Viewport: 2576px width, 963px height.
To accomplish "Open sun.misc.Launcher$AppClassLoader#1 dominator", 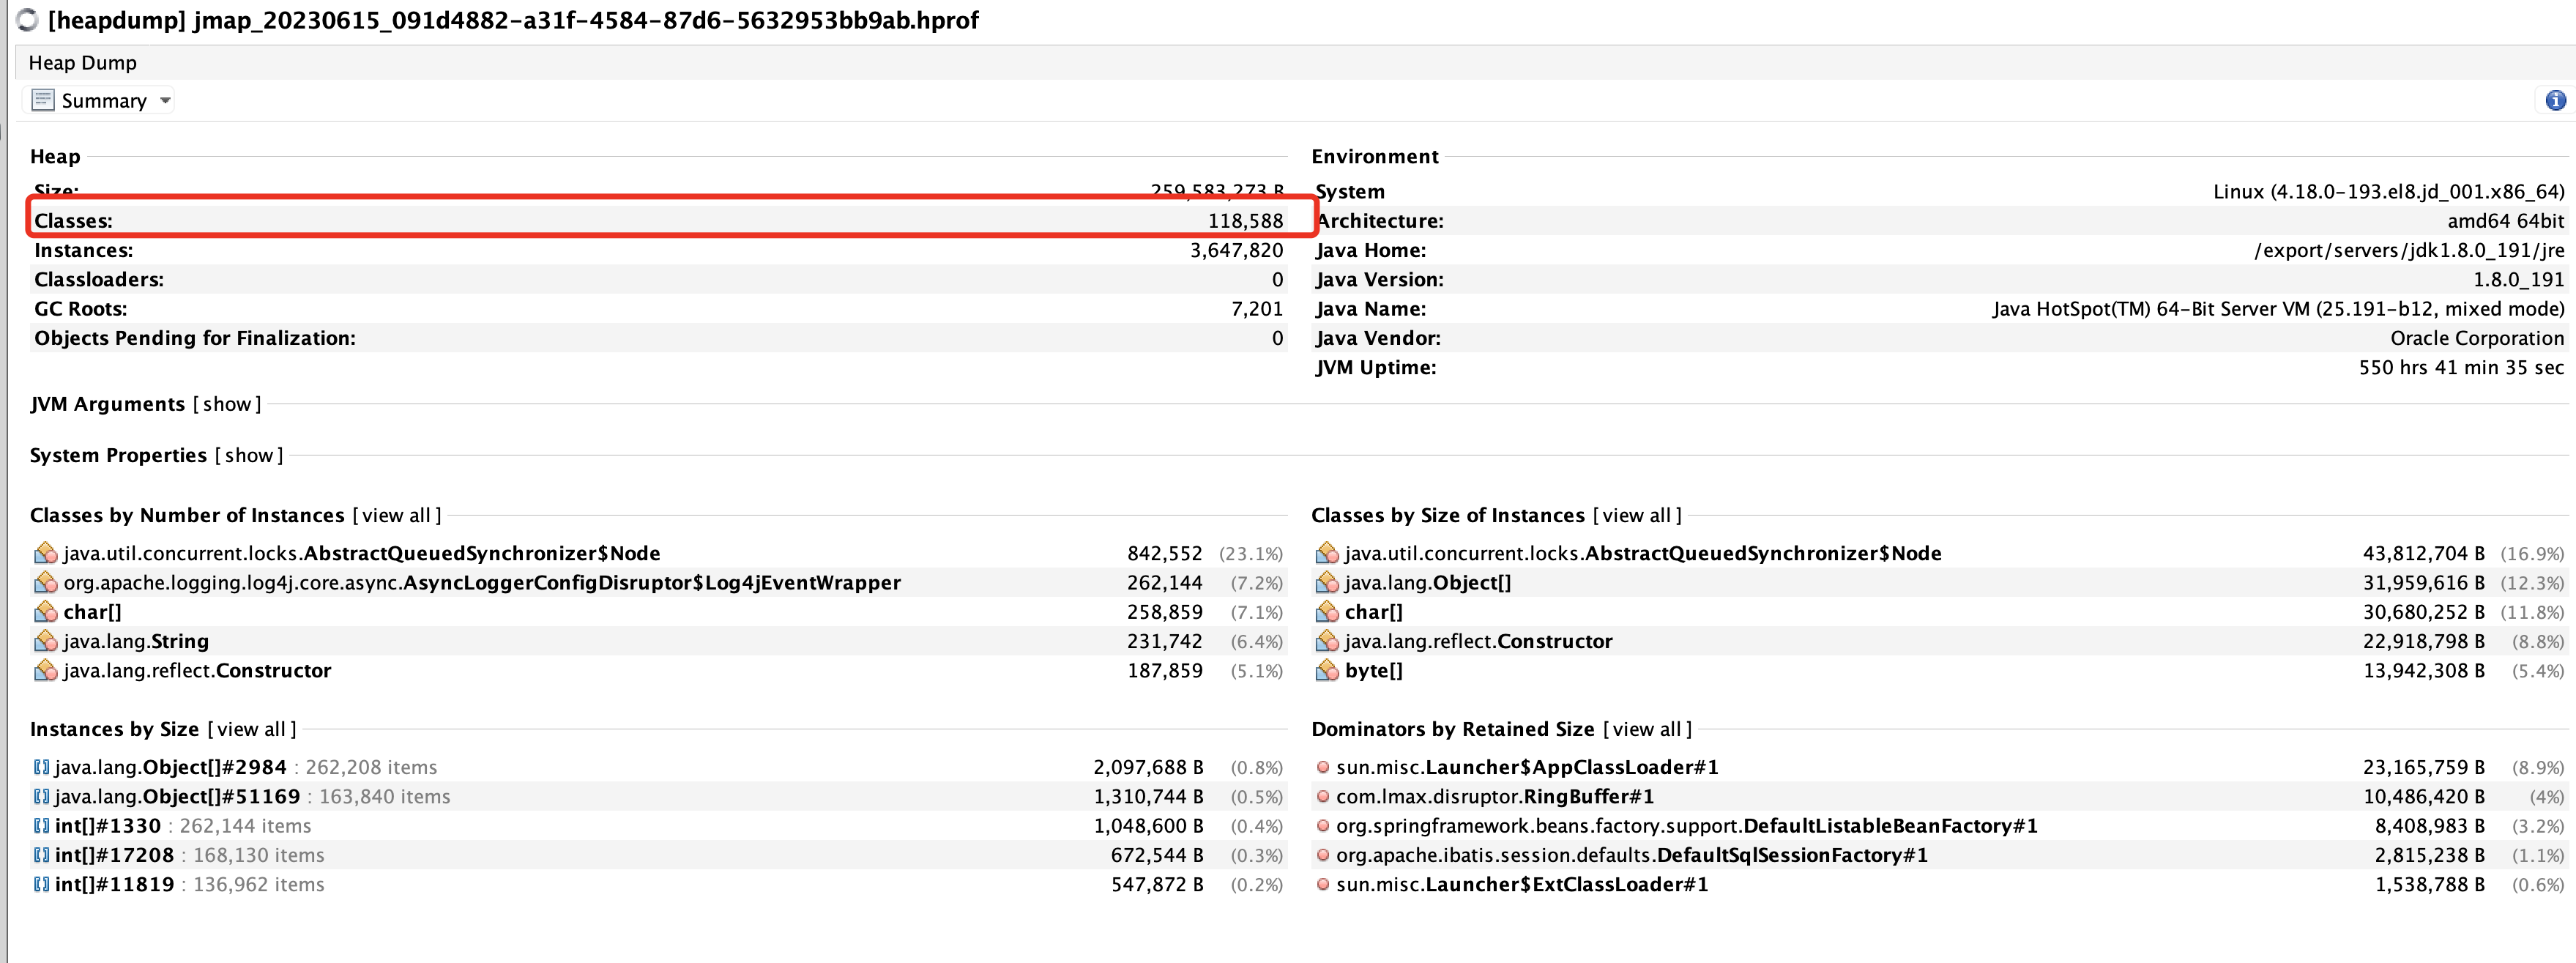I will click(1527, 767).
